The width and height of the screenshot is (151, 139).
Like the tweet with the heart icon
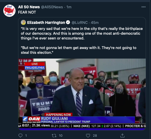coord(88,135)
